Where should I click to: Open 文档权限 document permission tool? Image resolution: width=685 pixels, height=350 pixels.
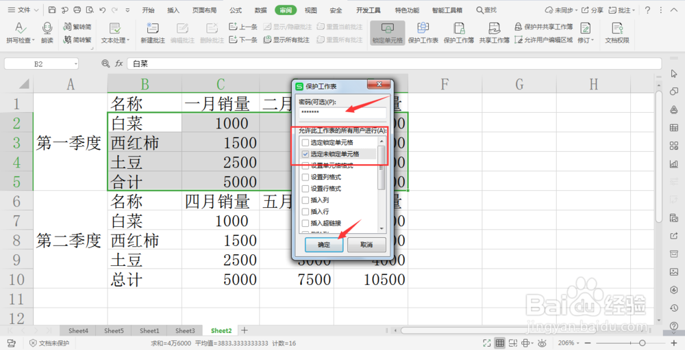[x=617, y=33]
